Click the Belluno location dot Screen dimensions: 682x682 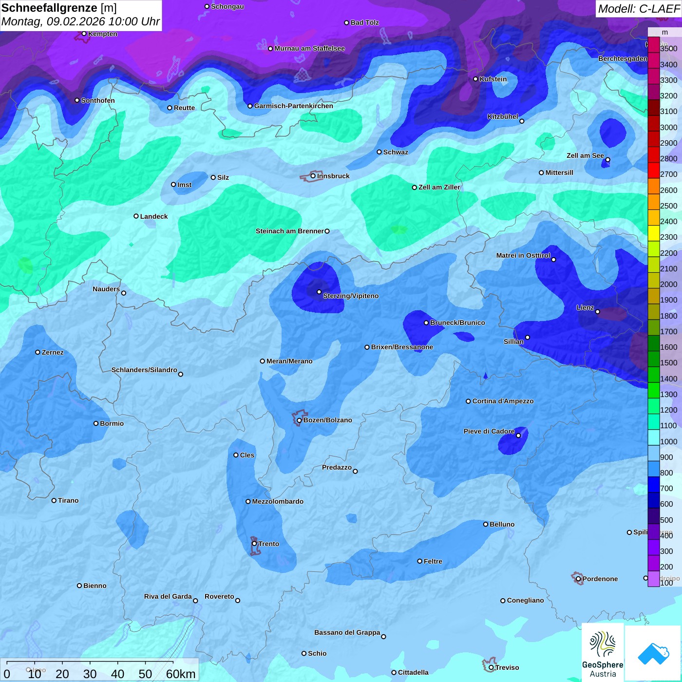click(x=485, y=524)
